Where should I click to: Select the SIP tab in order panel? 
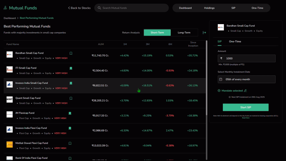[220, 42]
